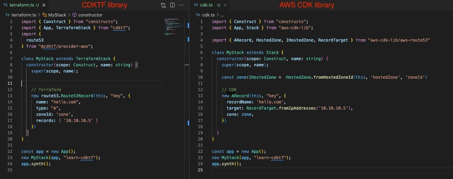
Task: Click the "// CDK" comment line
Action: pyautogui.click(x=229, y=89)
